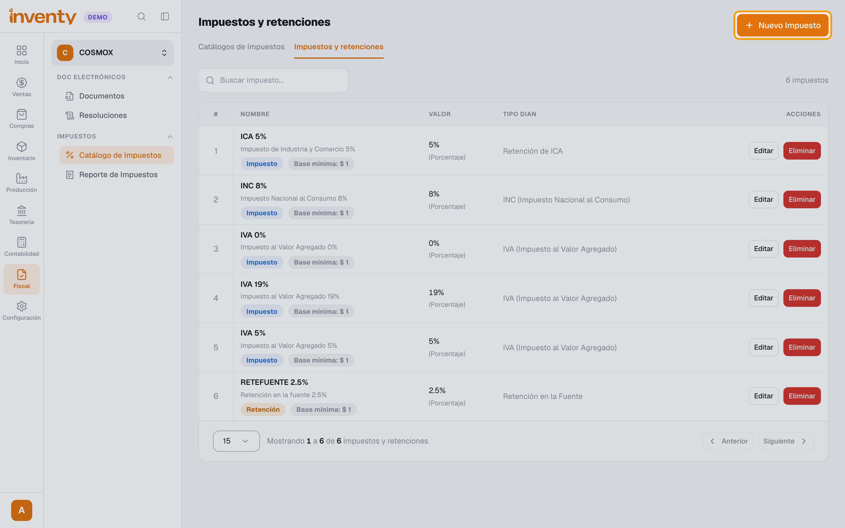This screenshot has width=845, height=528.
Task: Go to Anterior page
Action: pyautogui.click(x=728, y=441)
